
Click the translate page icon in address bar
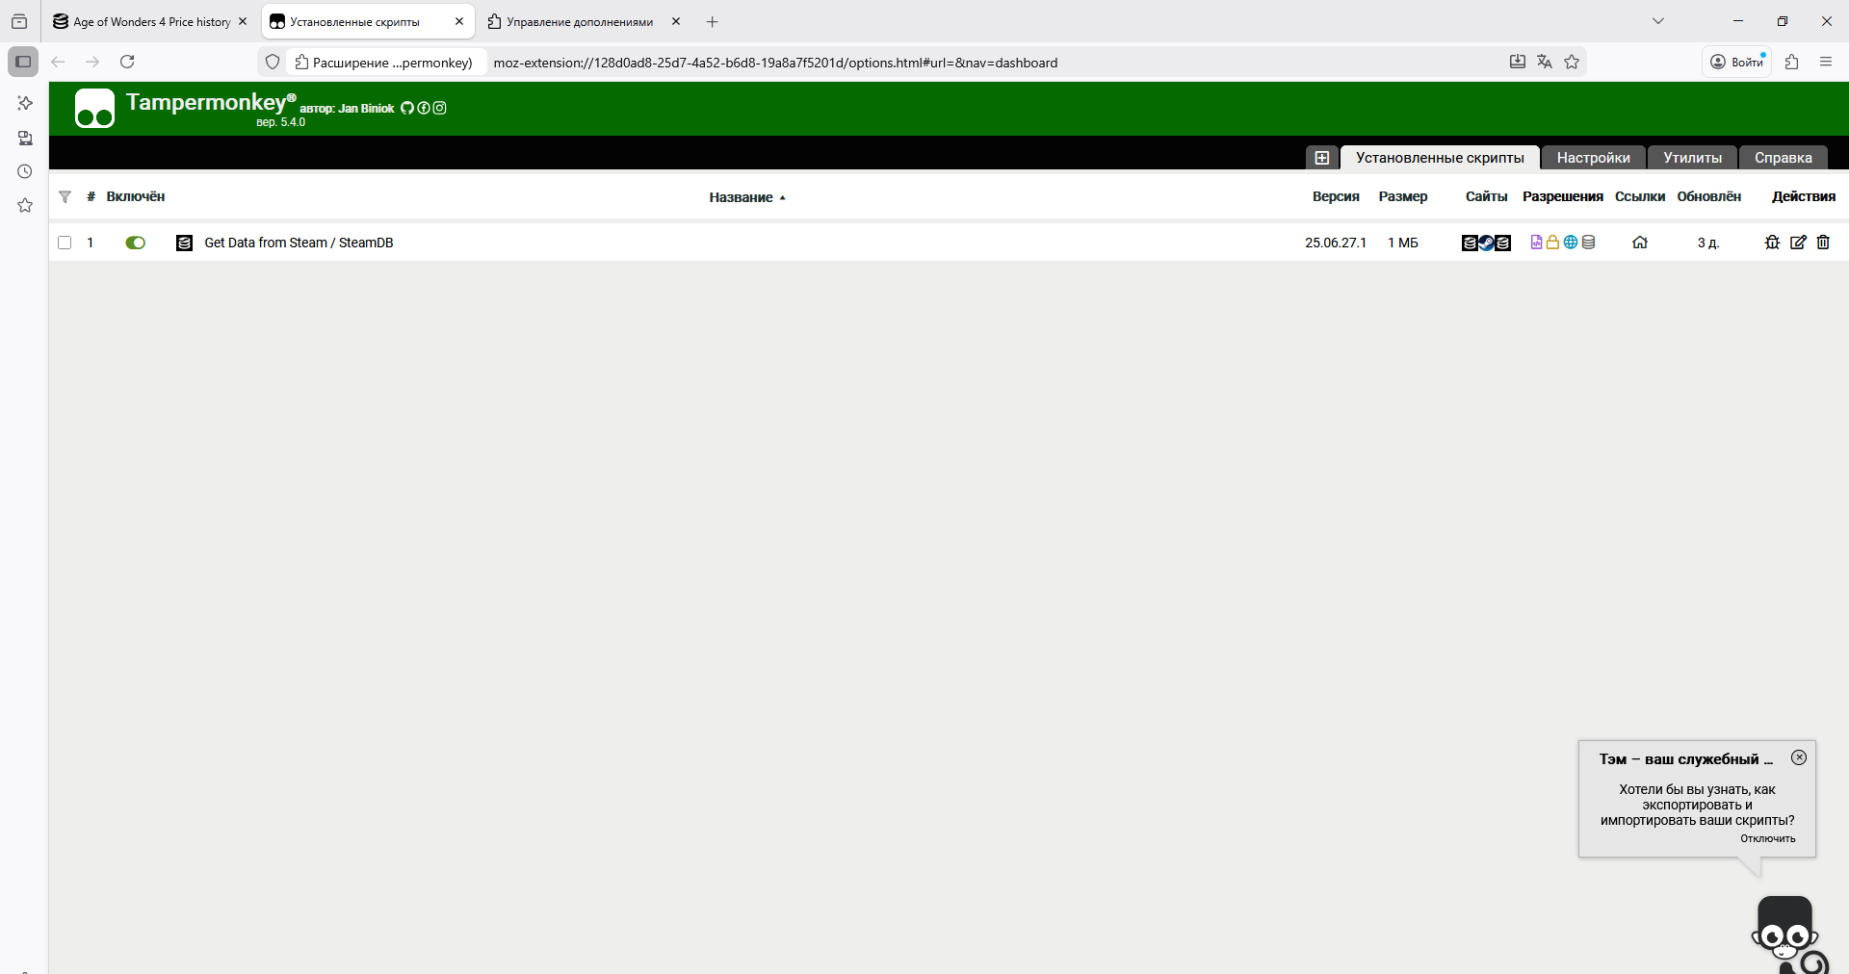click(x=1545, y=62)
